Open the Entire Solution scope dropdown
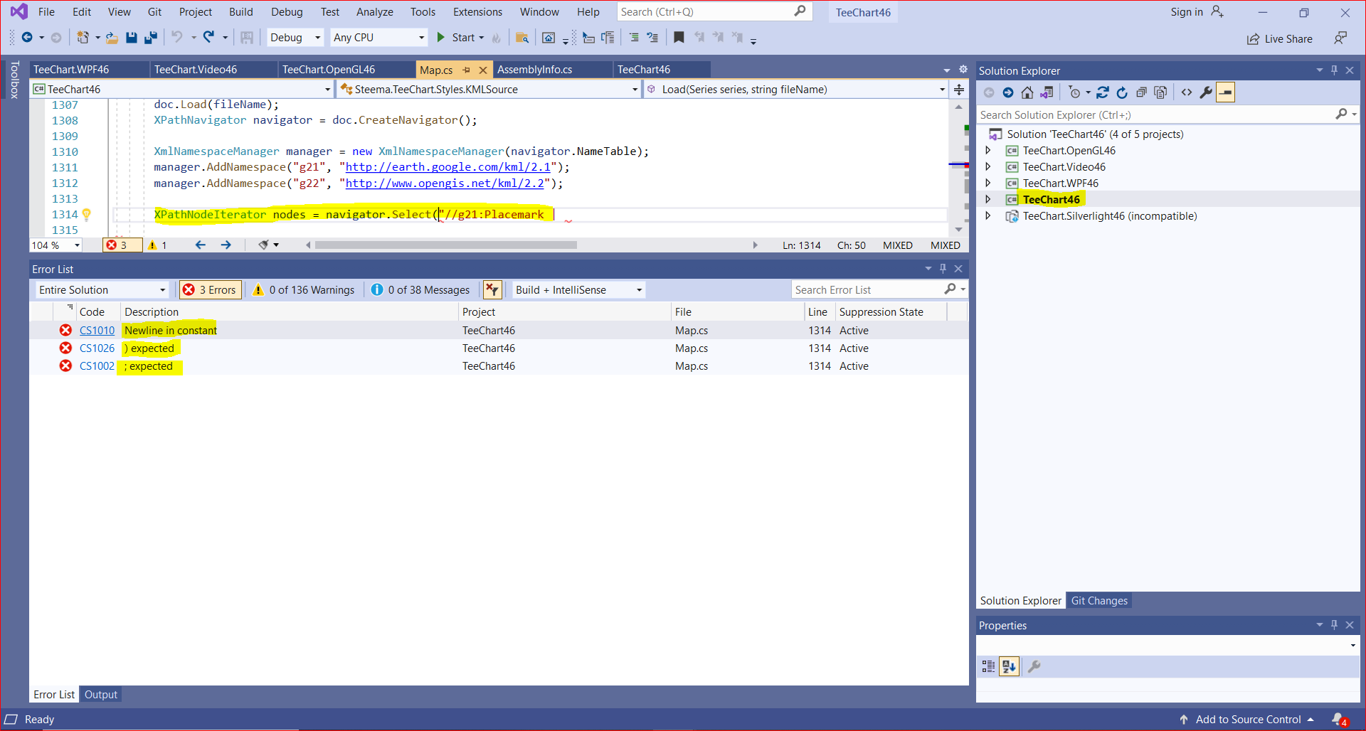Viewport: 1366px width, 731px height. tap(102, 290)
